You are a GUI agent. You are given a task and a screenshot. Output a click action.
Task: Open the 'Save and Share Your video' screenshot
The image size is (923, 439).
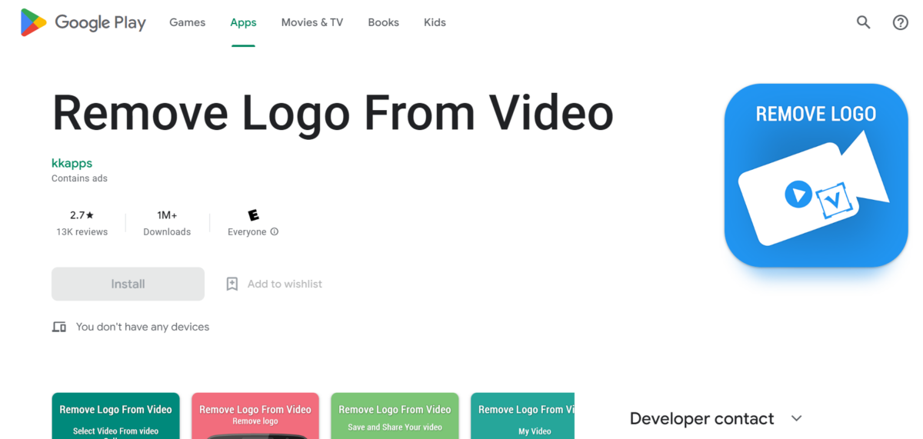point(395,416)
